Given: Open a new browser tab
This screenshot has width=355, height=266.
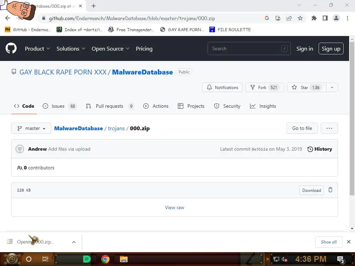Looking at the screenshot, I should pyautogui.click(x=94, y=6).
